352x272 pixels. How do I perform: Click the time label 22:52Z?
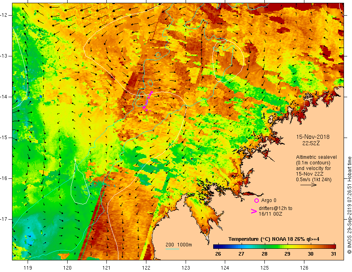coord(311,143)
